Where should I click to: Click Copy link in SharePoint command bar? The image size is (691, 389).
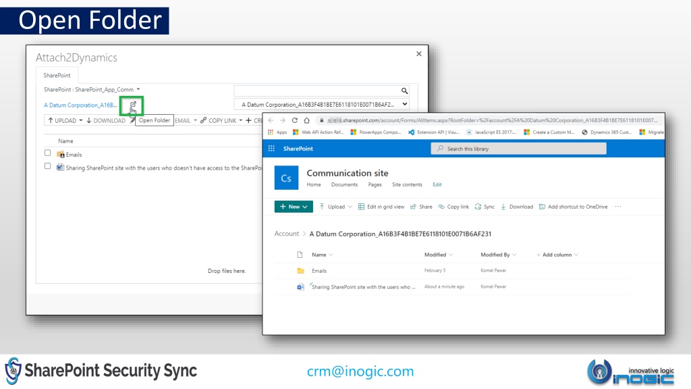(453, 207)
